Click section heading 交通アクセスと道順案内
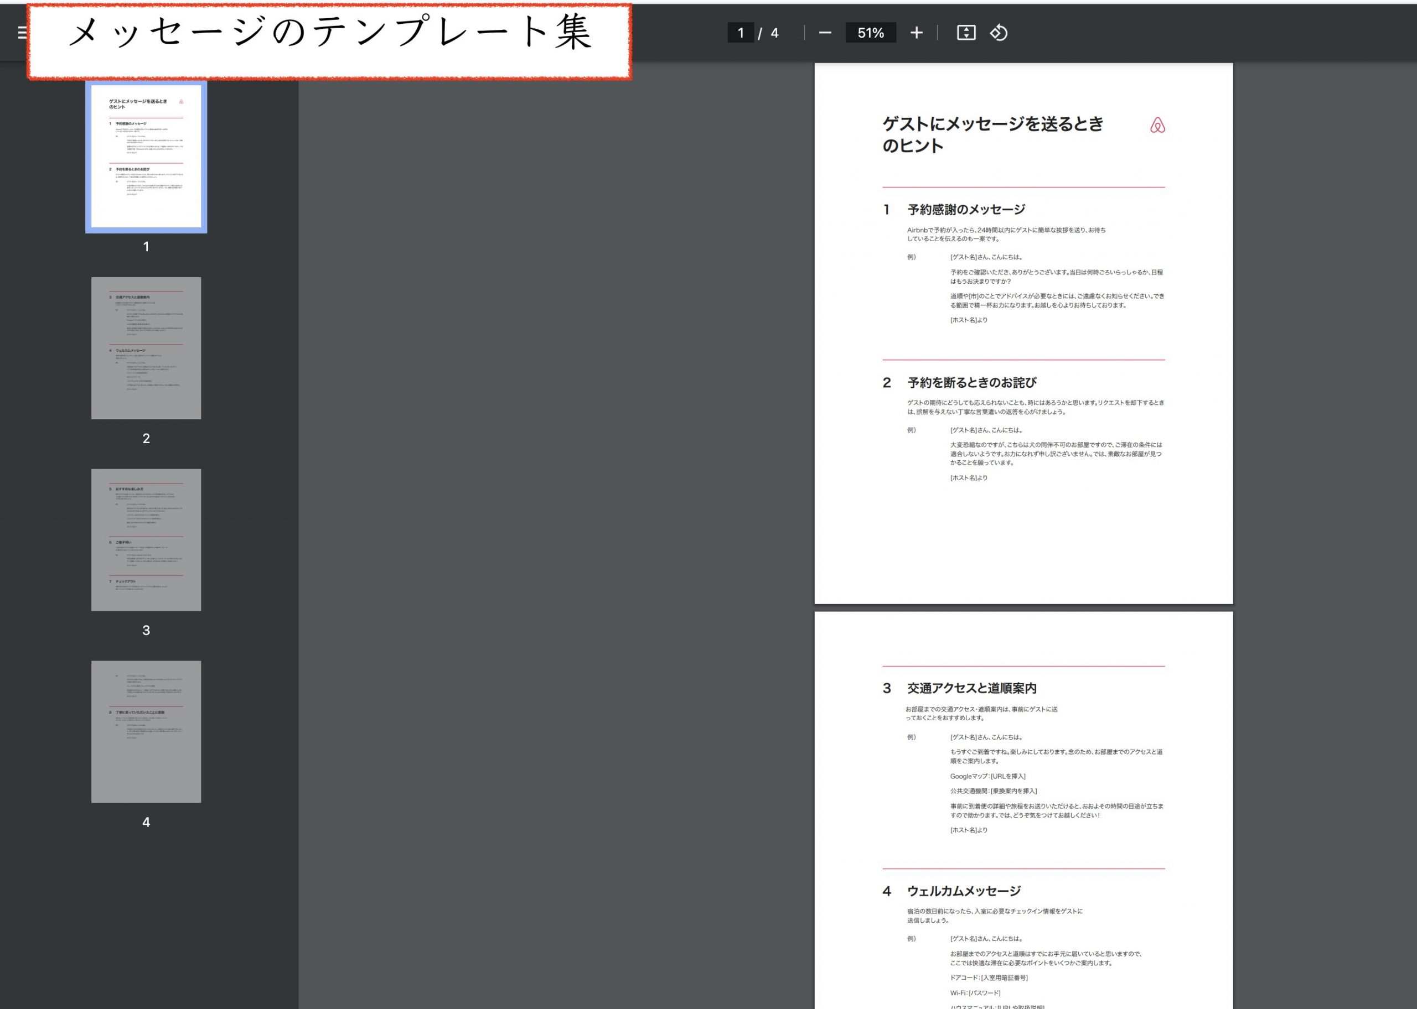 tap(971, 688)
